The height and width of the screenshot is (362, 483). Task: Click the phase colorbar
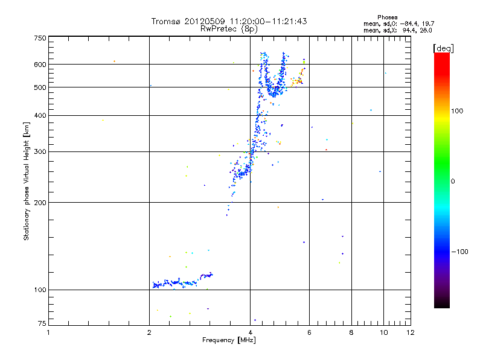click(442, 180)
